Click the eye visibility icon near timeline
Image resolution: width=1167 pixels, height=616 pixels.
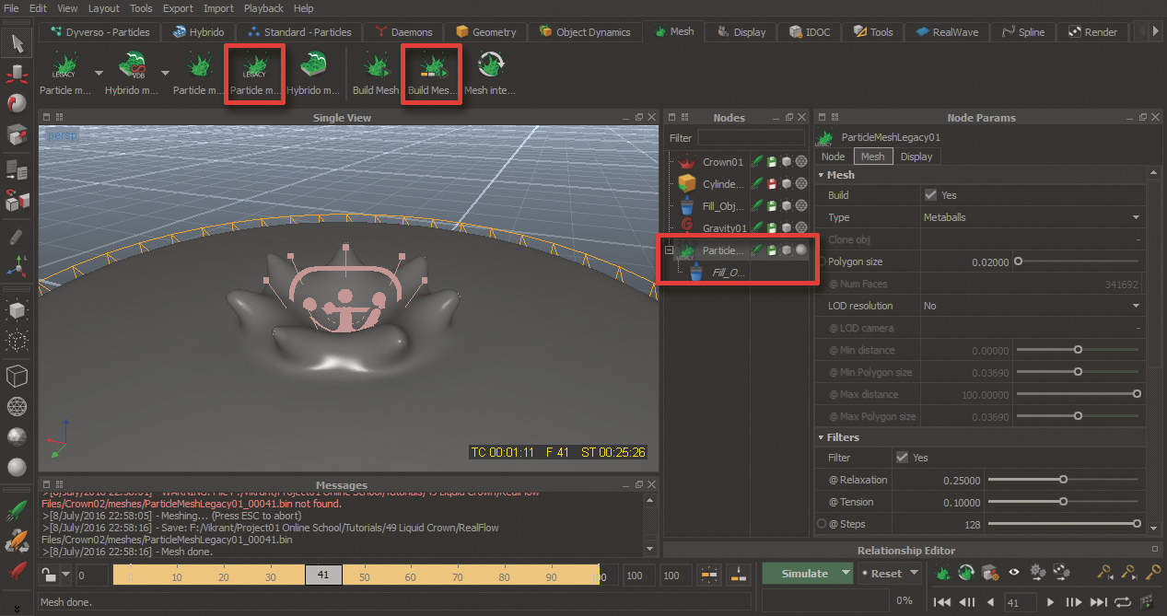pos(1014,573)
